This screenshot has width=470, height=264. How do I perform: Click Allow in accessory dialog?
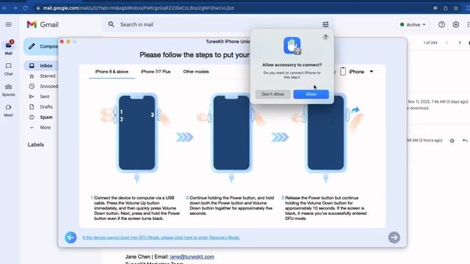pos(311,95)
